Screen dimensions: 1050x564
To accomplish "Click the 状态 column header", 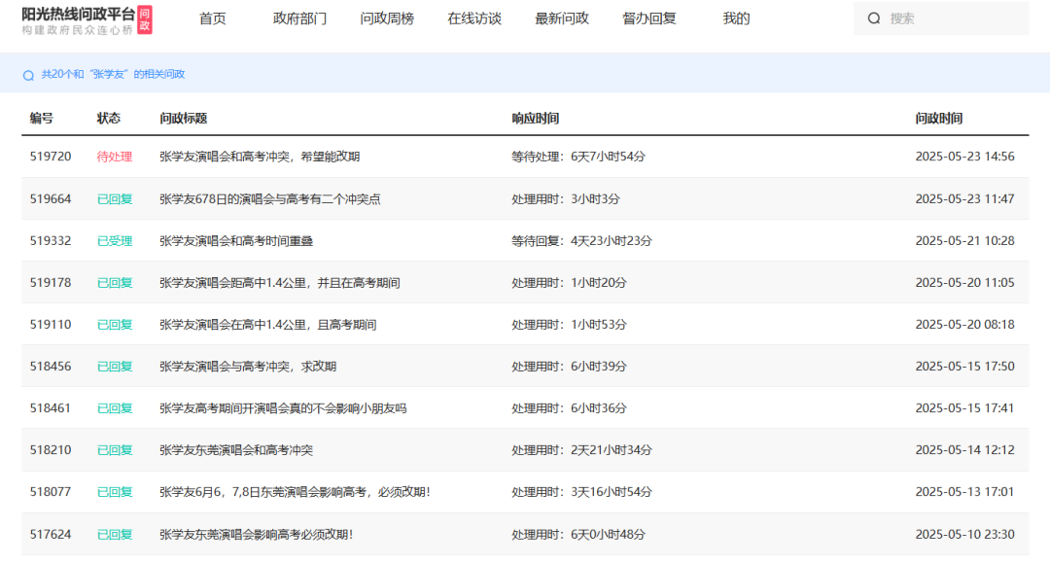I will click(109, 119).
